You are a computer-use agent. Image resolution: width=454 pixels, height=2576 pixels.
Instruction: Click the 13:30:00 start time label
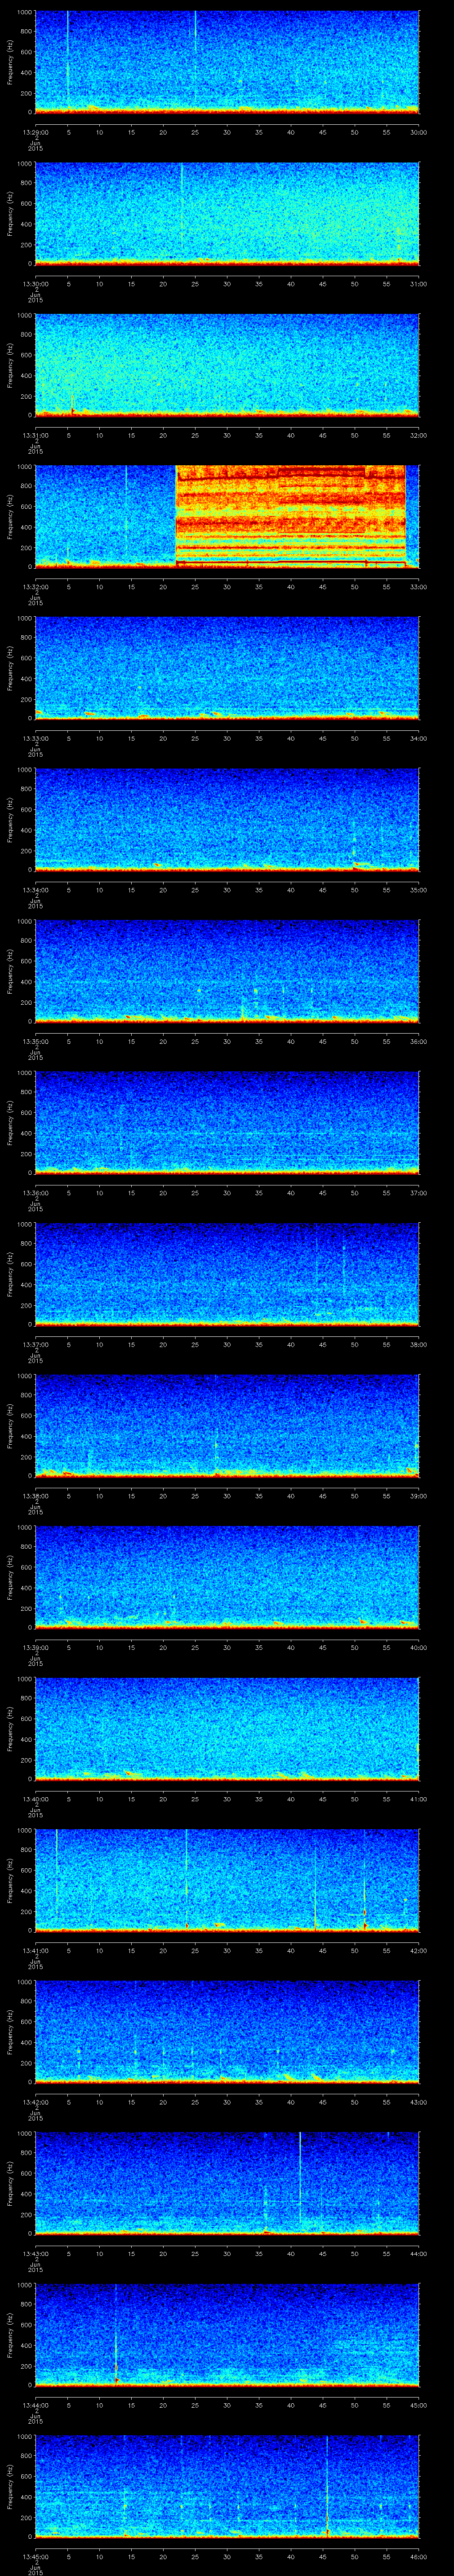(x=35, y=284)
